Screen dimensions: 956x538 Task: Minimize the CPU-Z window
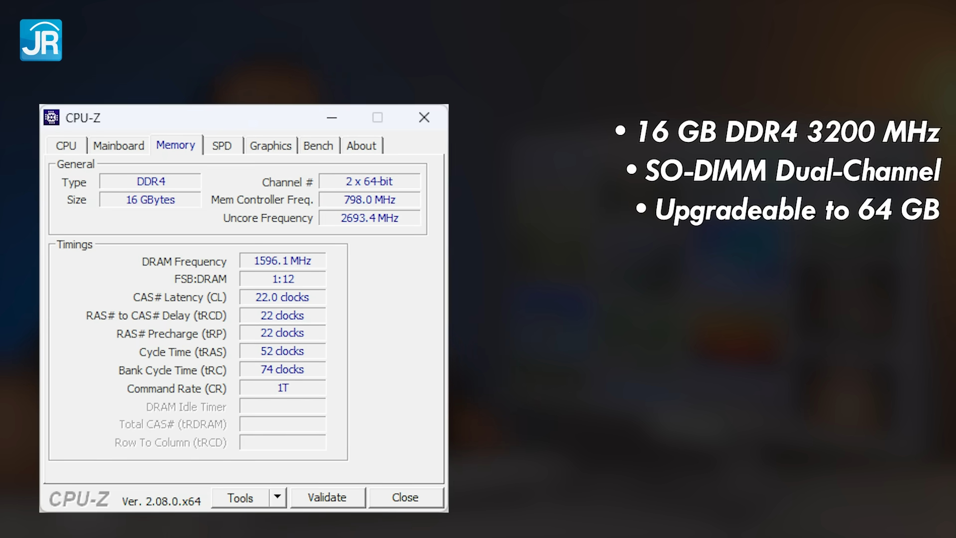click(332, 118)
